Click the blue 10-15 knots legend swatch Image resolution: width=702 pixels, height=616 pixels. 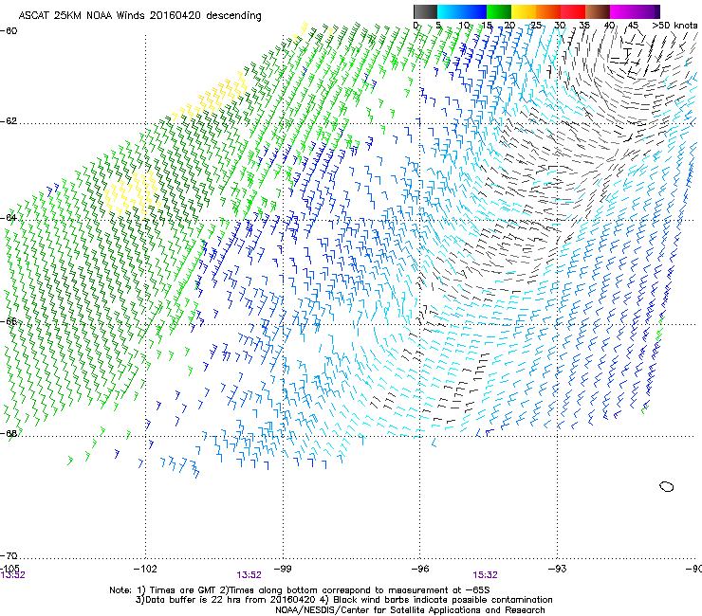pyautogui.click(x=474, y=11)
